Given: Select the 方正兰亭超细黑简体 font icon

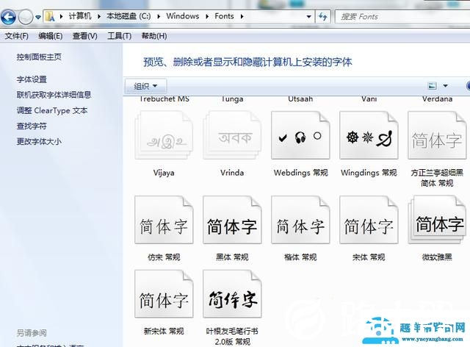Looking at the screenshot, I should pyautogui.click(x=437, y=135).
